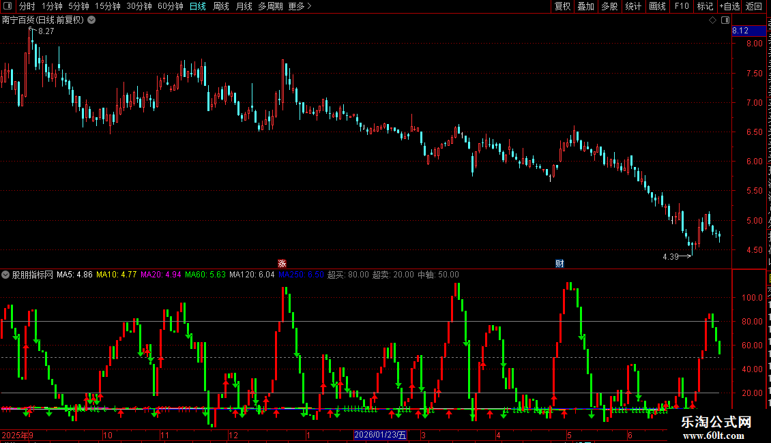Viewport: 771px width, 443px height.
Task: Click the MA60: 5.63 indicator value
Action: 205,275
